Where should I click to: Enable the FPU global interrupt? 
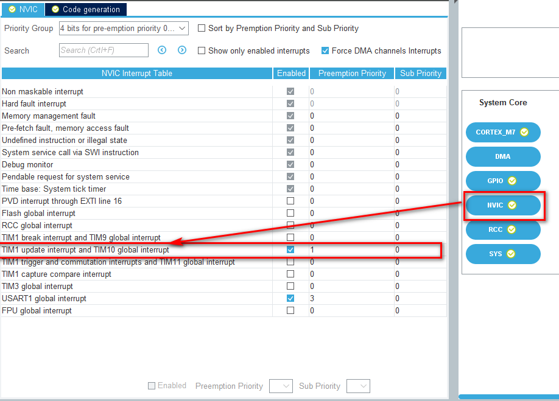(290, 310)
